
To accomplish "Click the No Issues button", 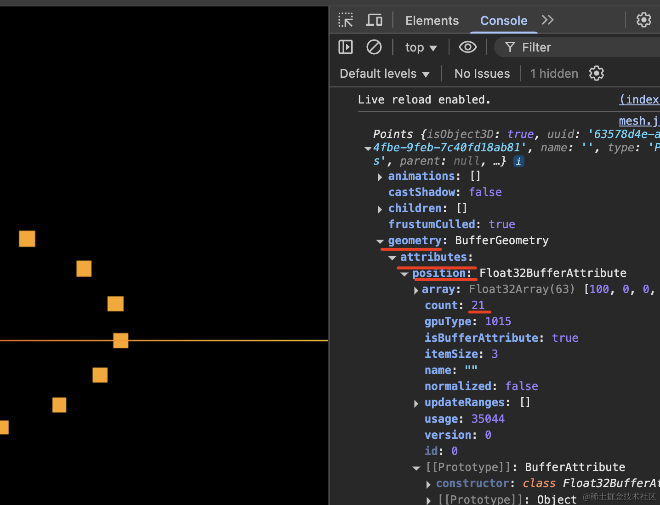I will tap(482, 74).
